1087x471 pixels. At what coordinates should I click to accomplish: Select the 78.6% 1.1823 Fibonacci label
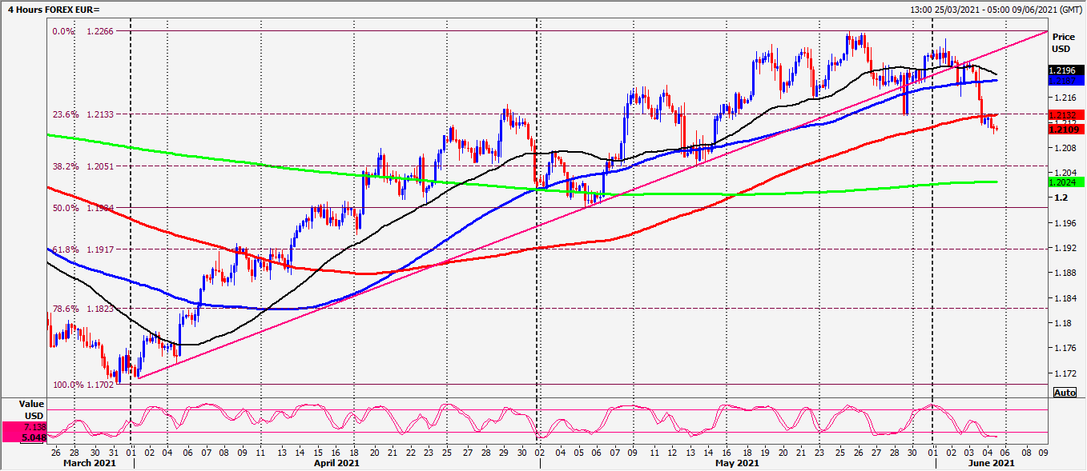point(83,308)
